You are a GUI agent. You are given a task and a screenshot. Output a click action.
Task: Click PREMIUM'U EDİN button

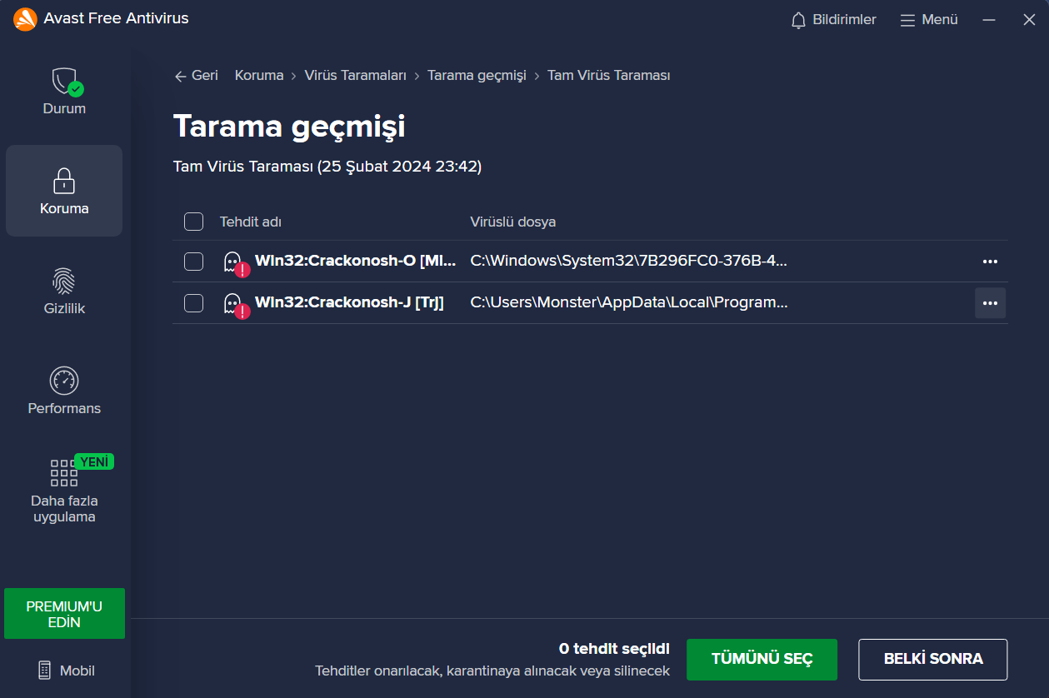click(64, 614)
